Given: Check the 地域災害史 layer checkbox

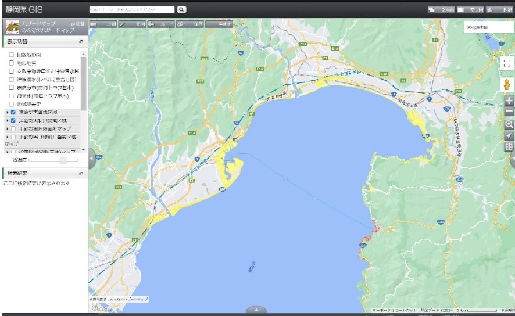Looking at the screenshot, I should tap(12, 104).
